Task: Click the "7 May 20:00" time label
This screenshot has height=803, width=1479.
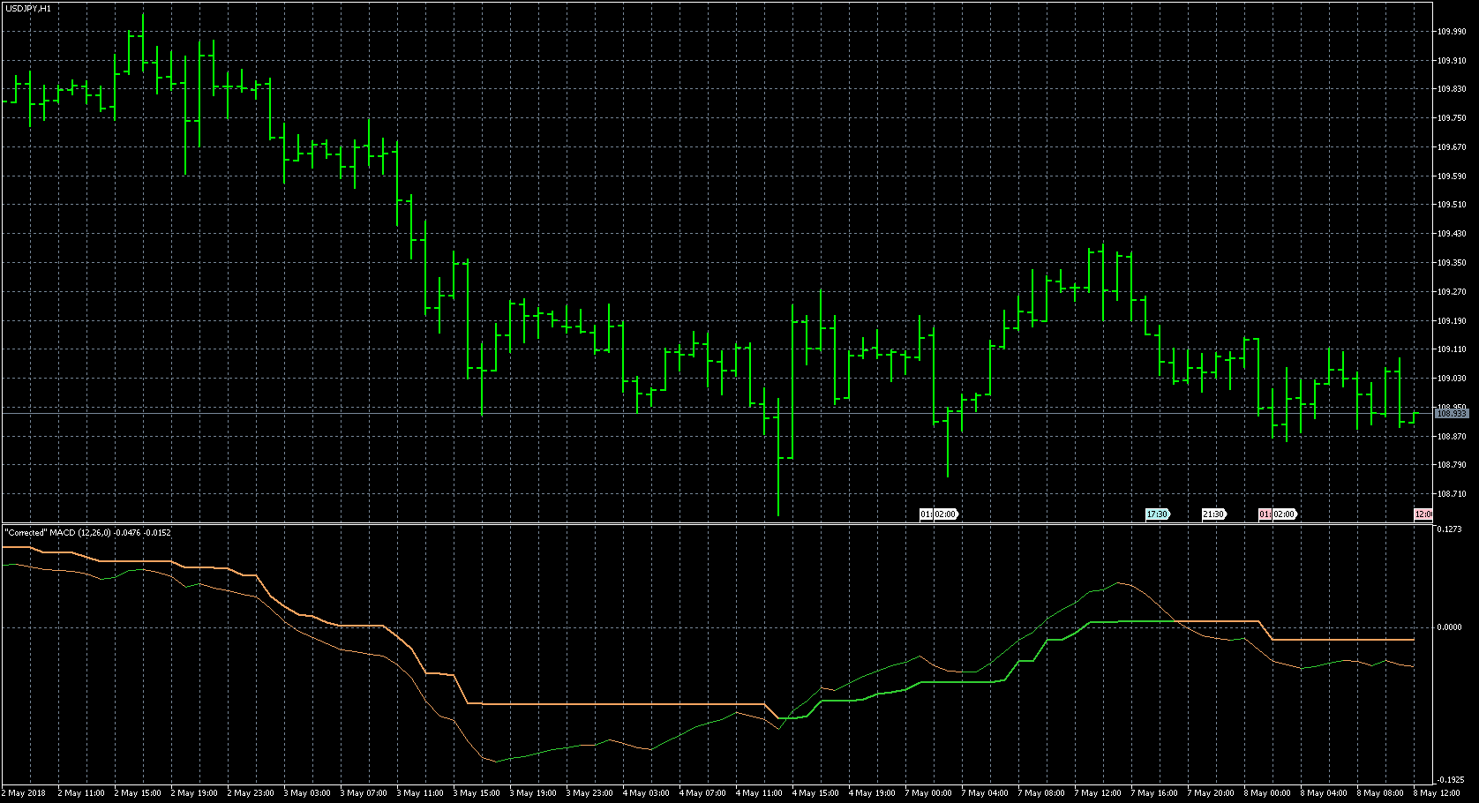Action: coord(1211,793)
